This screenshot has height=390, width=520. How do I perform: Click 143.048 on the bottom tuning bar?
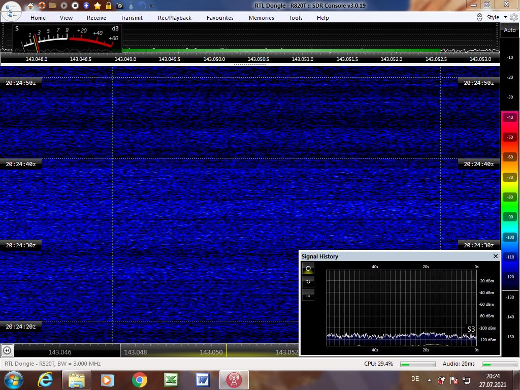pos(135,352)
